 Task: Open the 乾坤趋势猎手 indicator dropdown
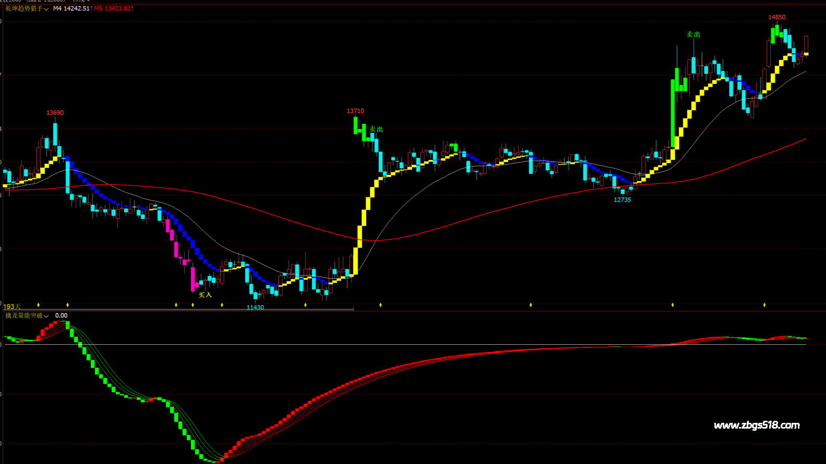point(27,9)
